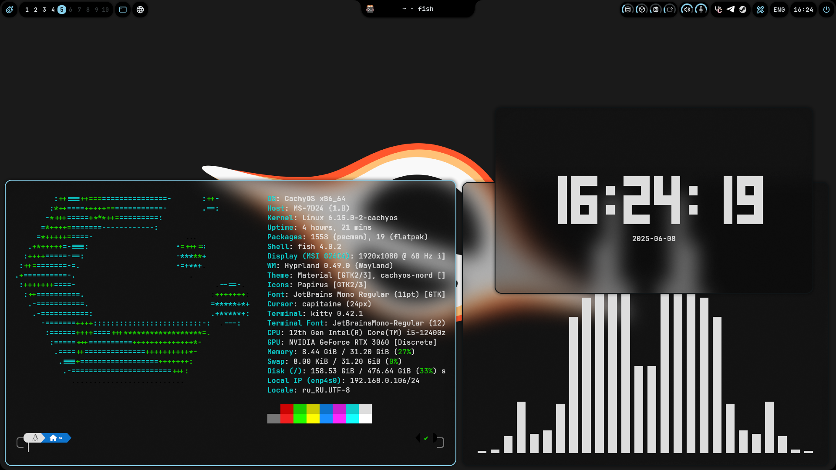Click the 'Packages: 1558 (pacman)' line

347,237
